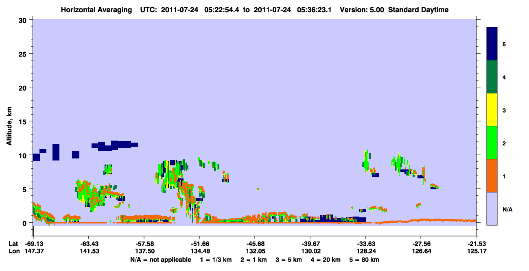
Task: Click the '3 = 5 km' legend entry
Action: pos(289,260)
